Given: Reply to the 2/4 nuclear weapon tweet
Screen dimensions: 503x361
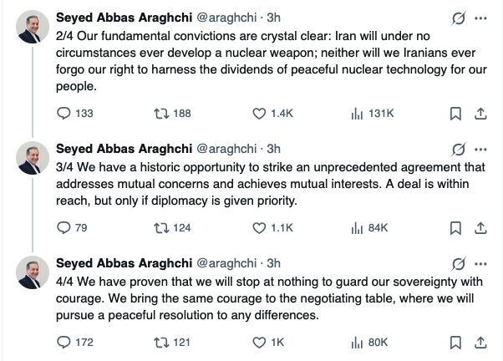Looking at the screenshot, I should pyautogui.click(x=64, y=113).
